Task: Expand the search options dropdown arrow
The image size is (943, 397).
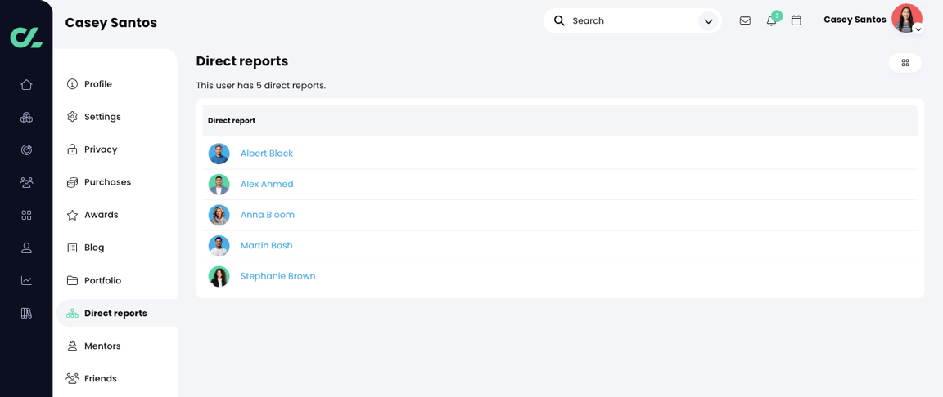Action: point(708,21)
